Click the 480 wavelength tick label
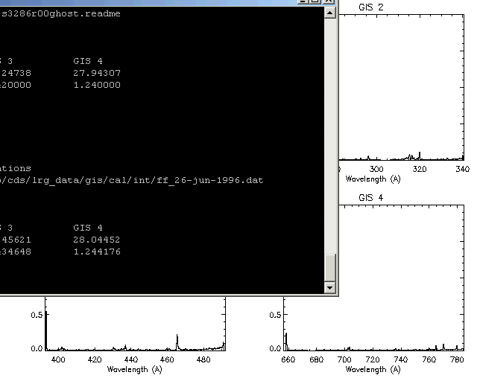Screen dimensions: 477x381 coord(203,359)
